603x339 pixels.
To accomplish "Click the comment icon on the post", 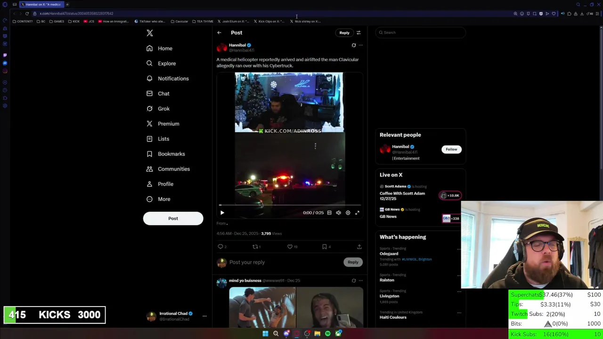I will pos(220,247).
